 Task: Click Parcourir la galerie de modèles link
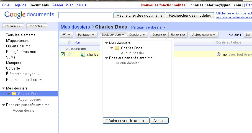coord(234,17)
